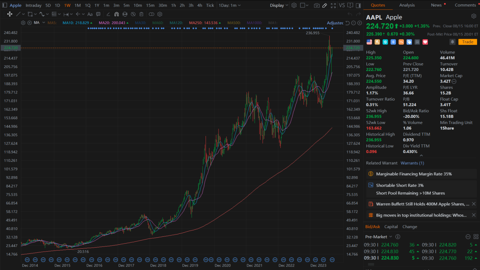Add AAPL to favorites with the heart icon
The height and width of the screenshot is (270, 480).
(x=425, y=42)
